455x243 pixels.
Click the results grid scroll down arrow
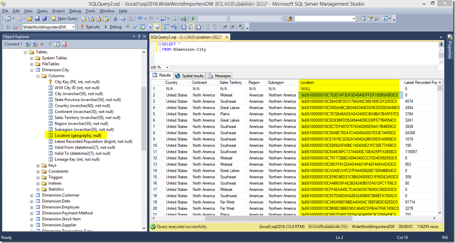click(440, 213)
